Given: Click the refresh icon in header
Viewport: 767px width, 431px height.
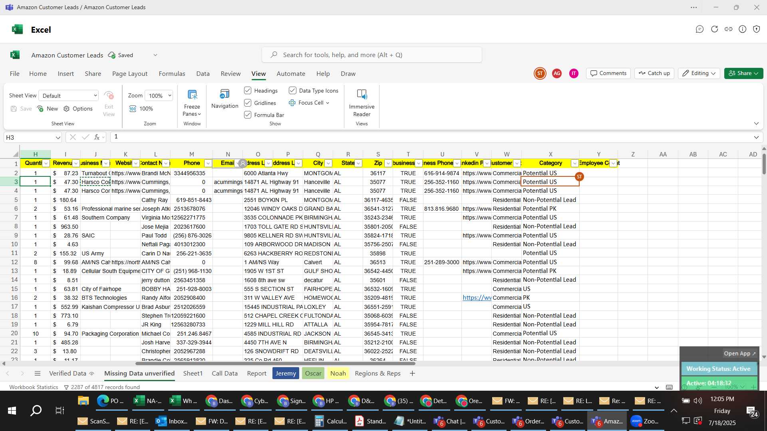Looking at the screenshot, I should pos(715,29).
